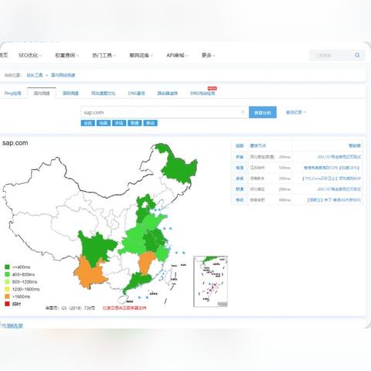Click the 400-800ms legend color swatch
The height and width of the screenshot is (371, 371).
coord(7,274)
